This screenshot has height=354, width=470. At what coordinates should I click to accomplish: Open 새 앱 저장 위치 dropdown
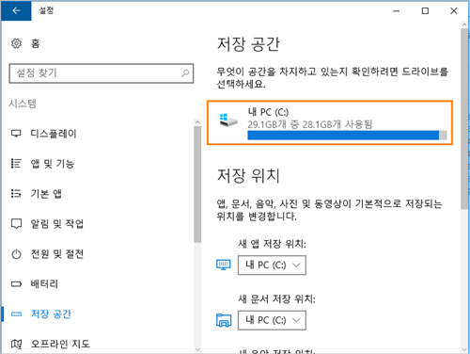[272, 265]
